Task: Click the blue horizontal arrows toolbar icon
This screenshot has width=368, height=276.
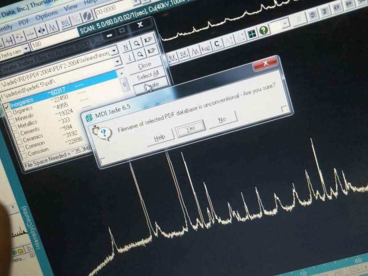Action: pyautogui.click(x=42, y=31)
